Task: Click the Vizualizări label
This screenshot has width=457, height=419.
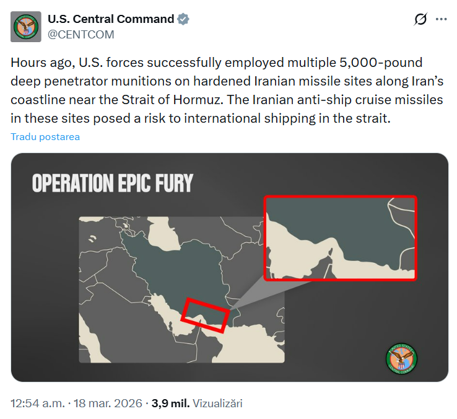Action: (217, 404)
